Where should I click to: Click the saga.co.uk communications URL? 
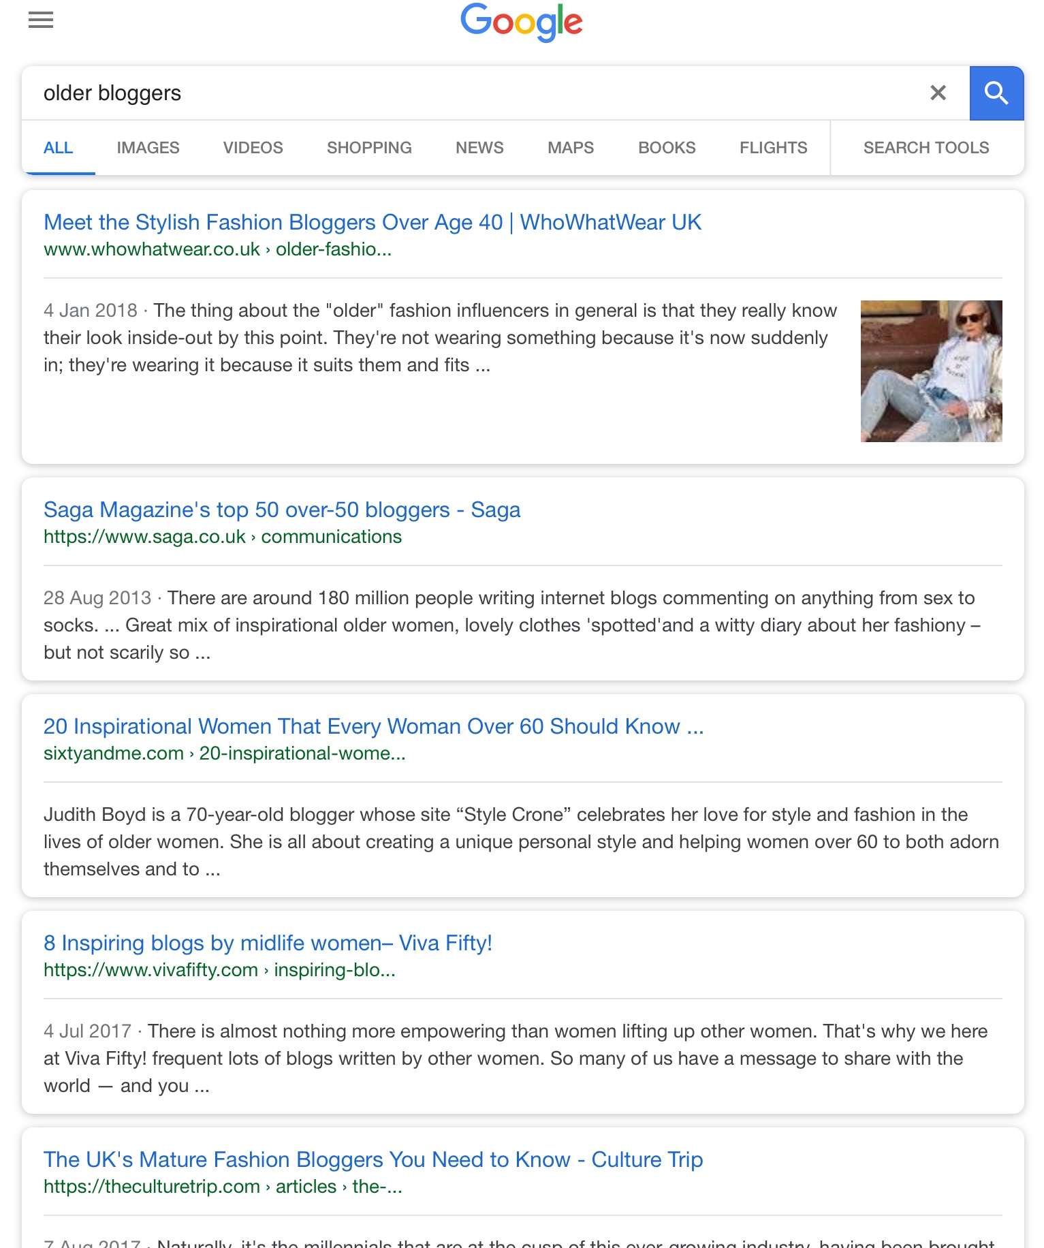[x=223, y=537]
